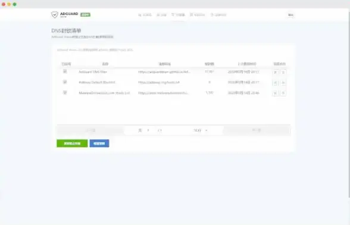Delete the AdAway Default Blocklist entry

click(x=283, y=83)
